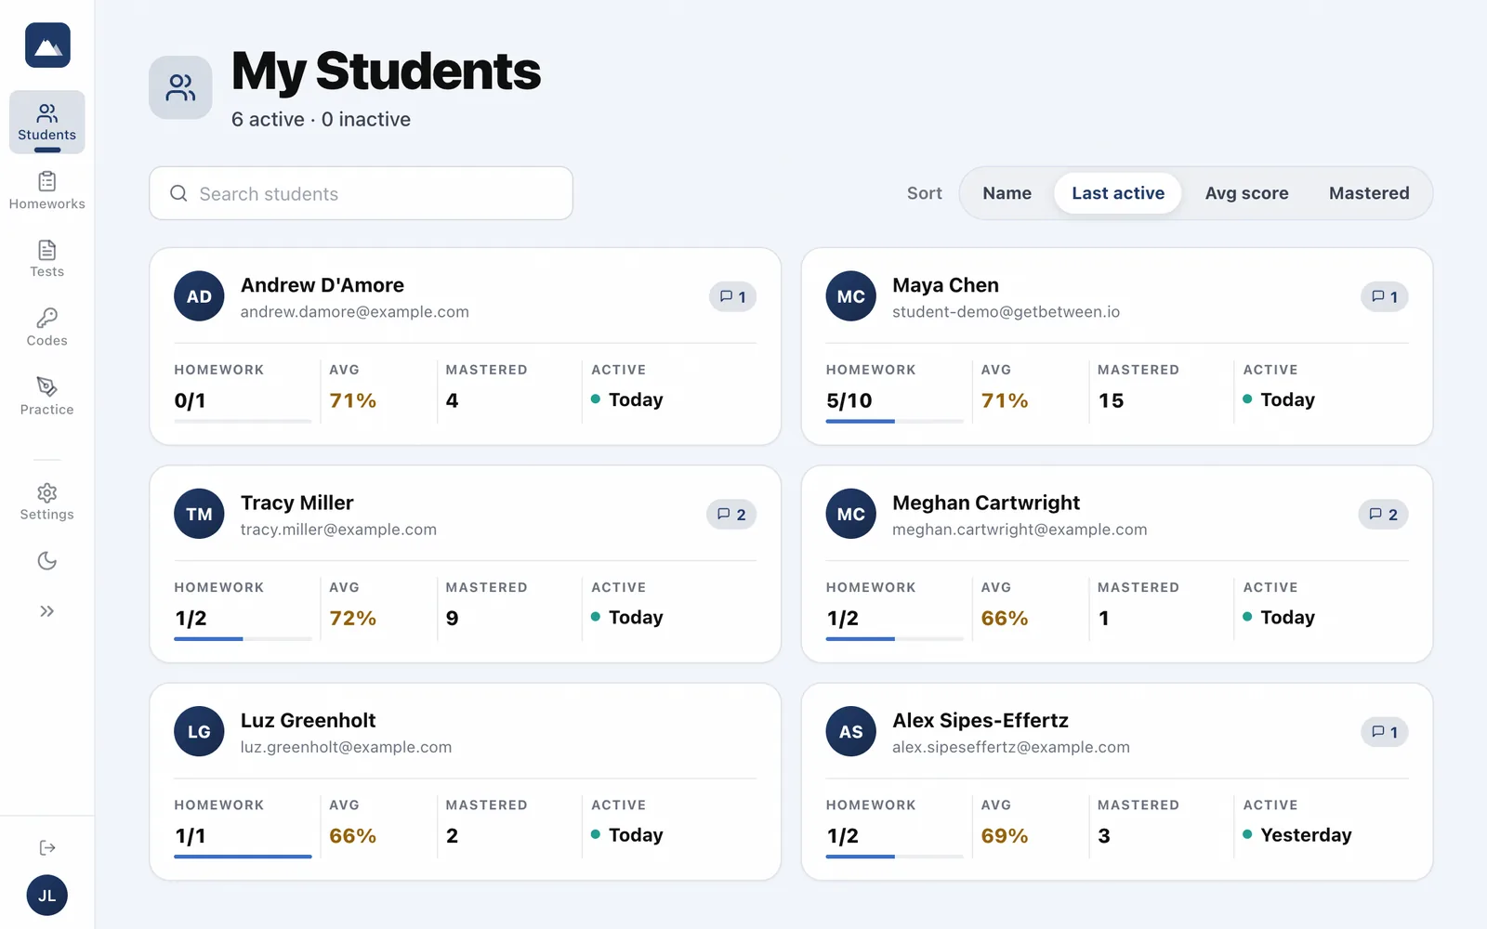
Task: Click Luz Greenholt's homework progress bar
Action: (243, 856)
